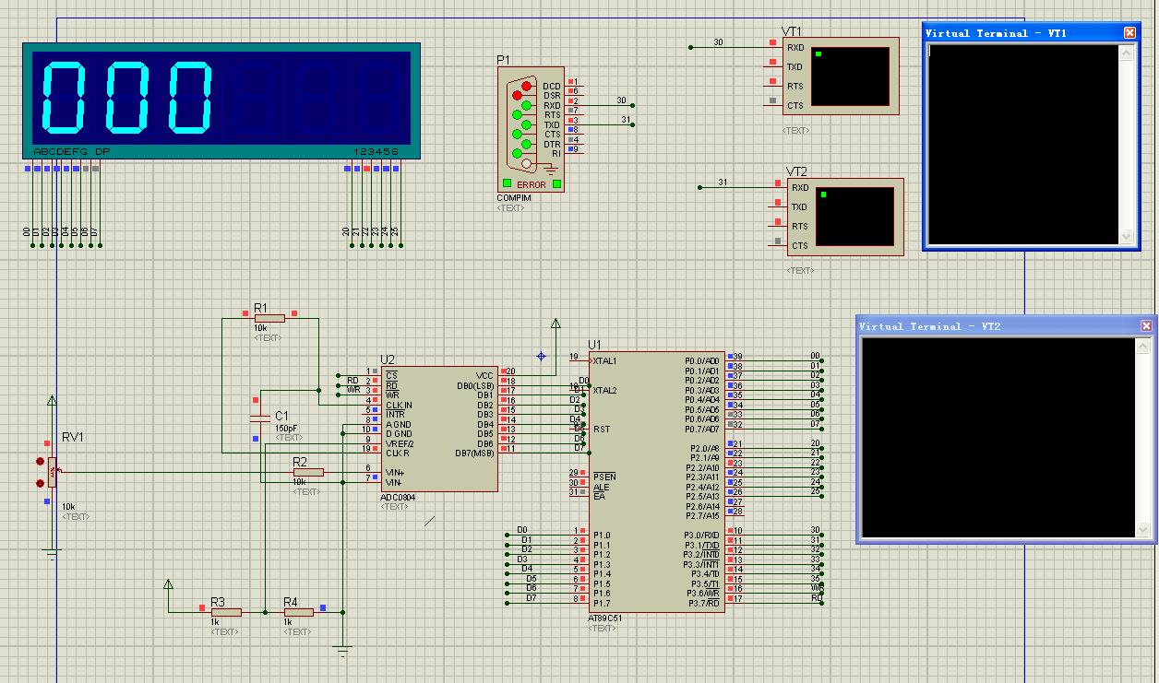Click the 150pF value label

point(286,429)
